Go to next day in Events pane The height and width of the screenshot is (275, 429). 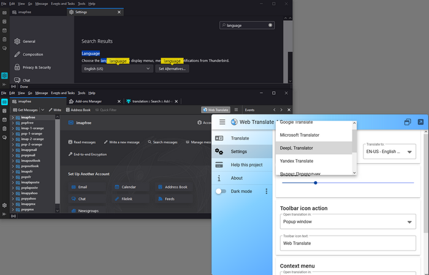click(x=281, y=110)
